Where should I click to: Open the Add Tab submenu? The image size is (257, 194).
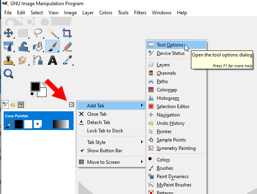pos(111,105)
